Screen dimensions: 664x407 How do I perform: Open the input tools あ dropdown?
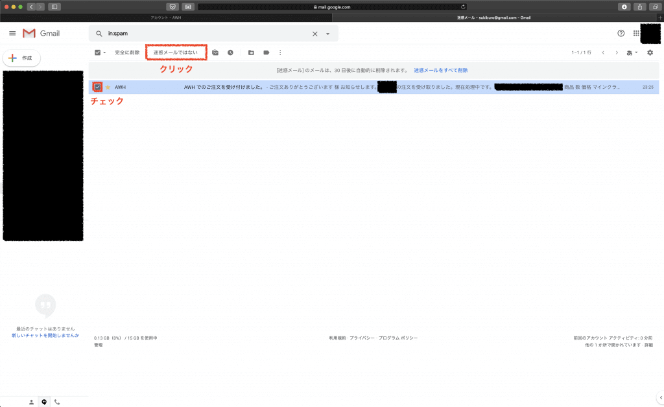[632, 52]
